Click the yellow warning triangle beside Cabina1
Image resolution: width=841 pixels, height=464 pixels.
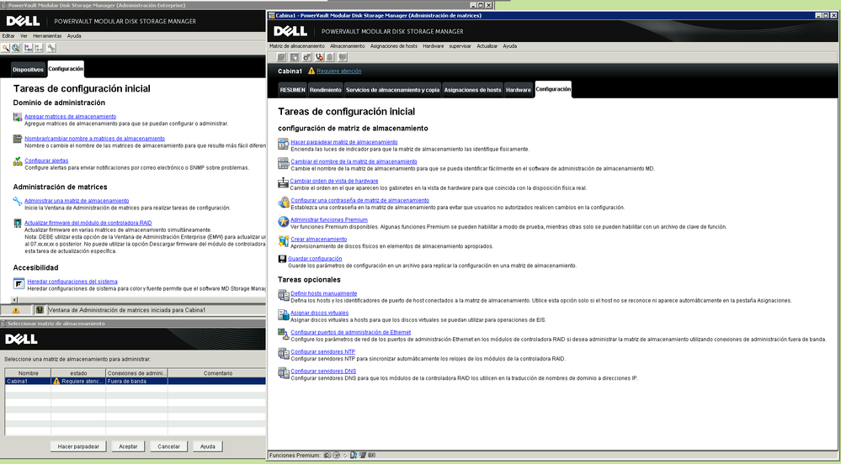coord(311,71)
